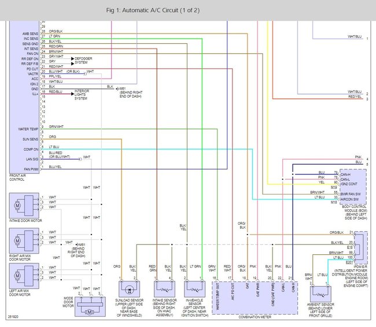Click the Right Air Mix Door Motor symbol
The height and width of the screenshot is (327, 376).
24,240
